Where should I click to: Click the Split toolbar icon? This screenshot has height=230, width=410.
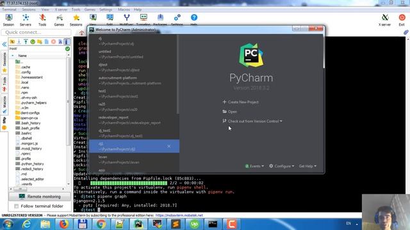(110, 19)
